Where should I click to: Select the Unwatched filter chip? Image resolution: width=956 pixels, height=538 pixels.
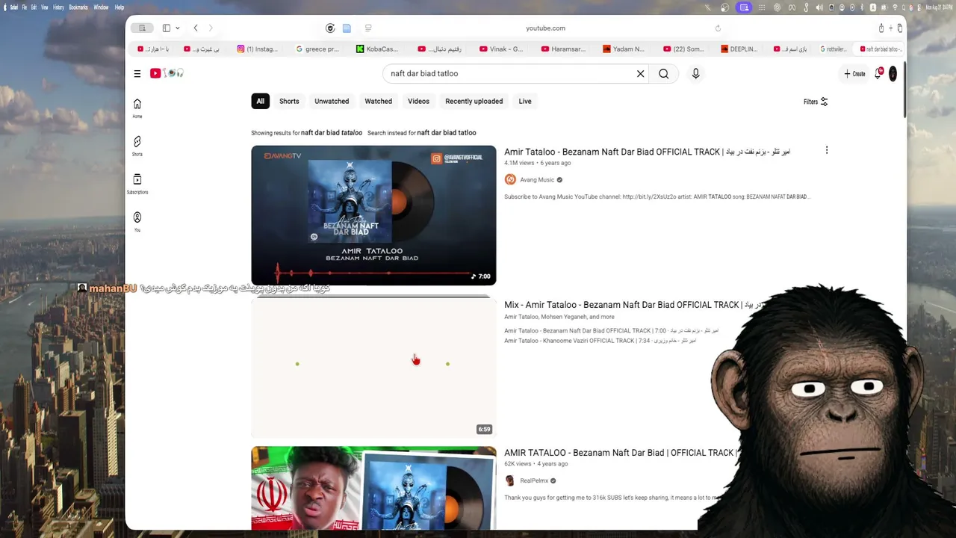332,101
